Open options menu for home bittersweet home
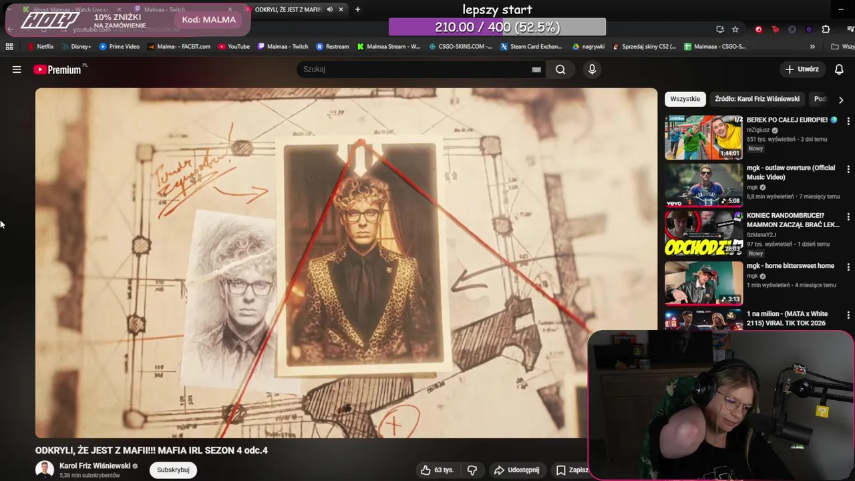This screenshot has height=481, width=855. (848, 267)
